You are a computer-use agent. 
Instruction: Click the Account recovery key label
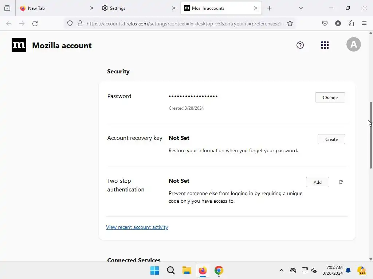[x=135, y=138]
